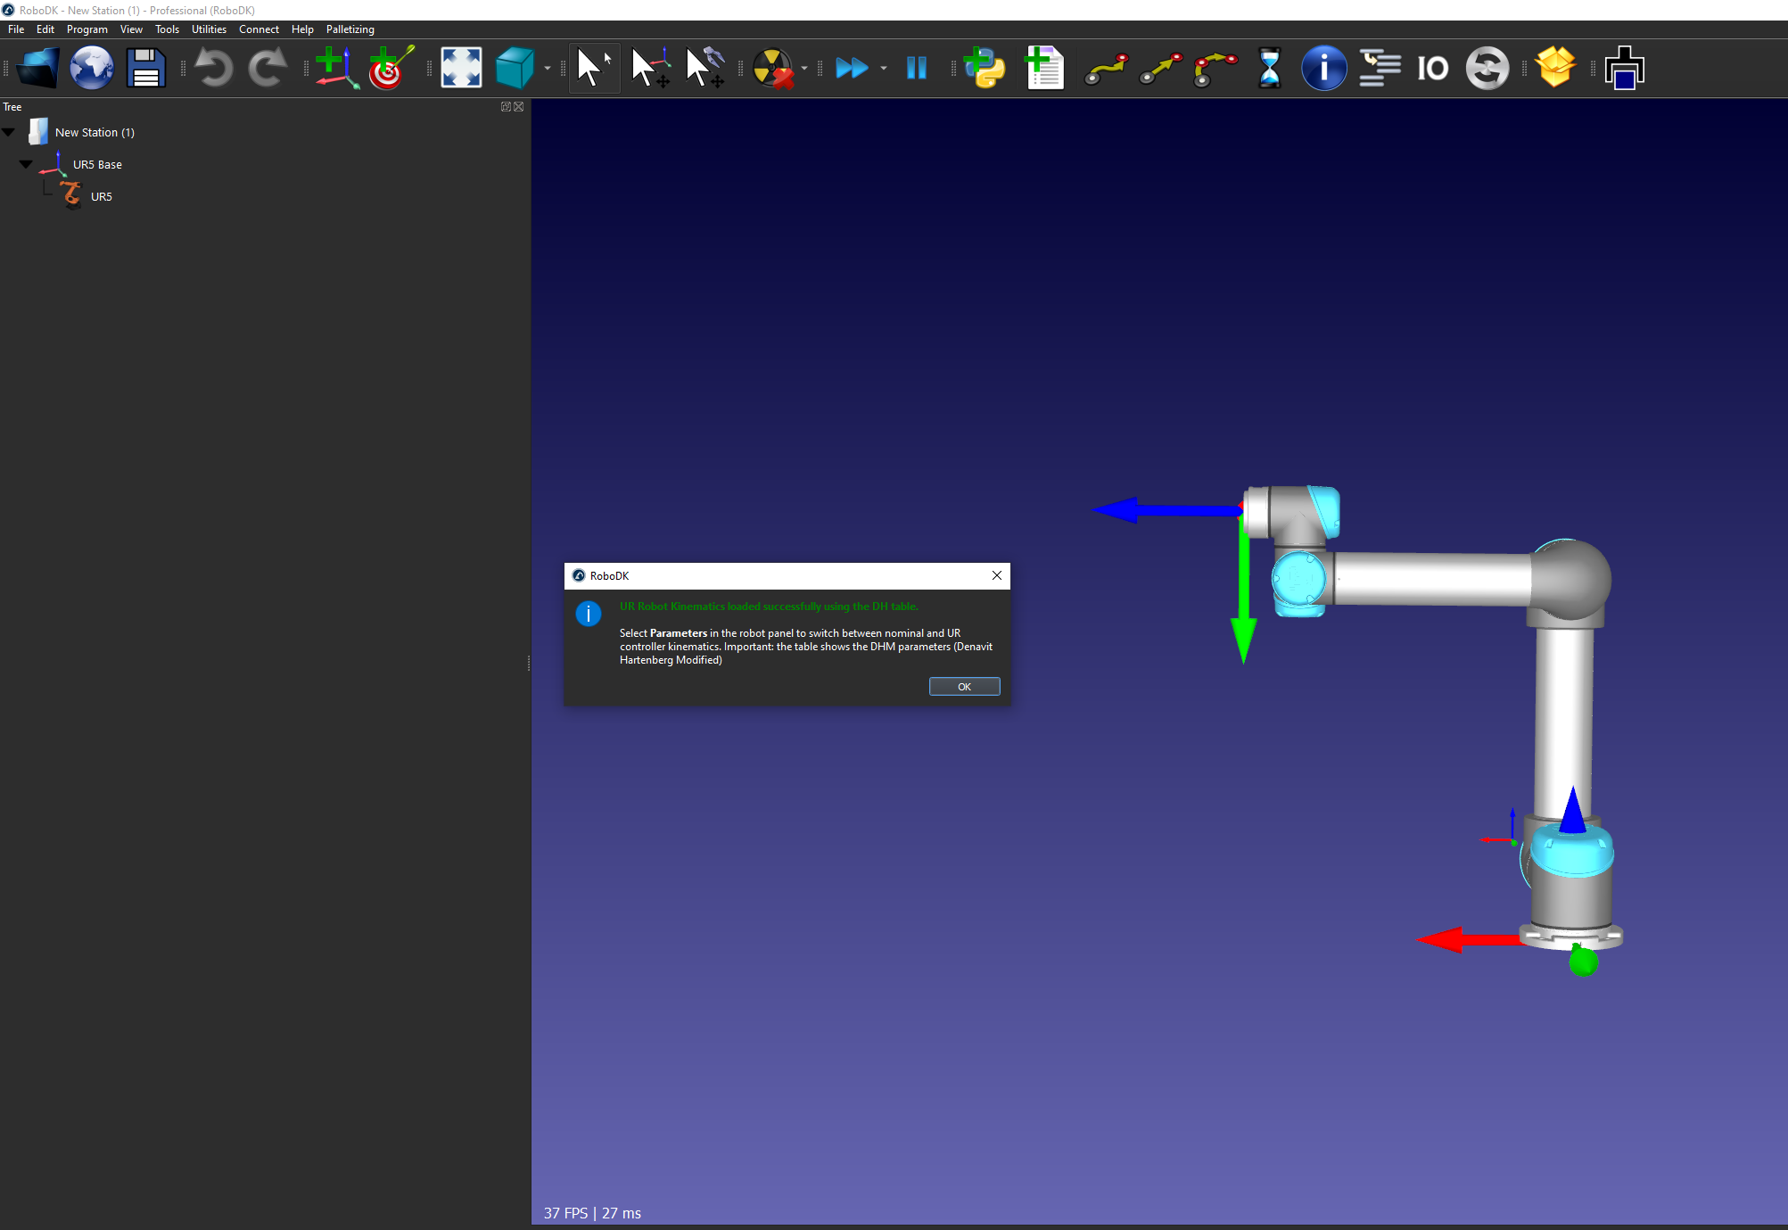Undo the last action
This screenshot has width=1788, height=1230.
[x=214, y=68]
